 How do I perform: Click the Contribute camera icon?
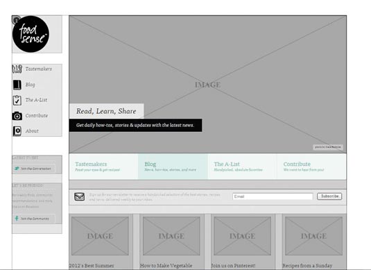point(17,116)
